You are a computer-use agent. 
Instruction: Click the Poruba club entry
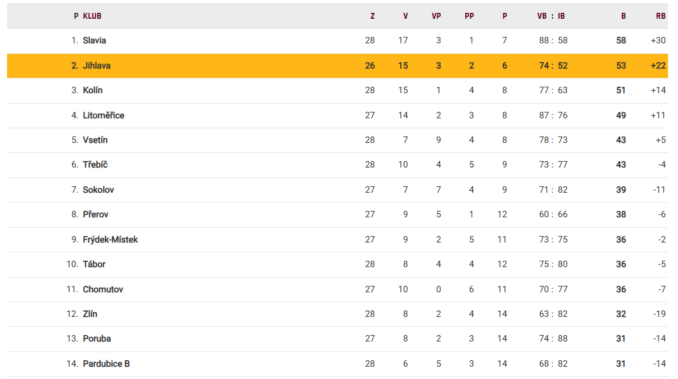pyautogui.click(x=97, y=339)
